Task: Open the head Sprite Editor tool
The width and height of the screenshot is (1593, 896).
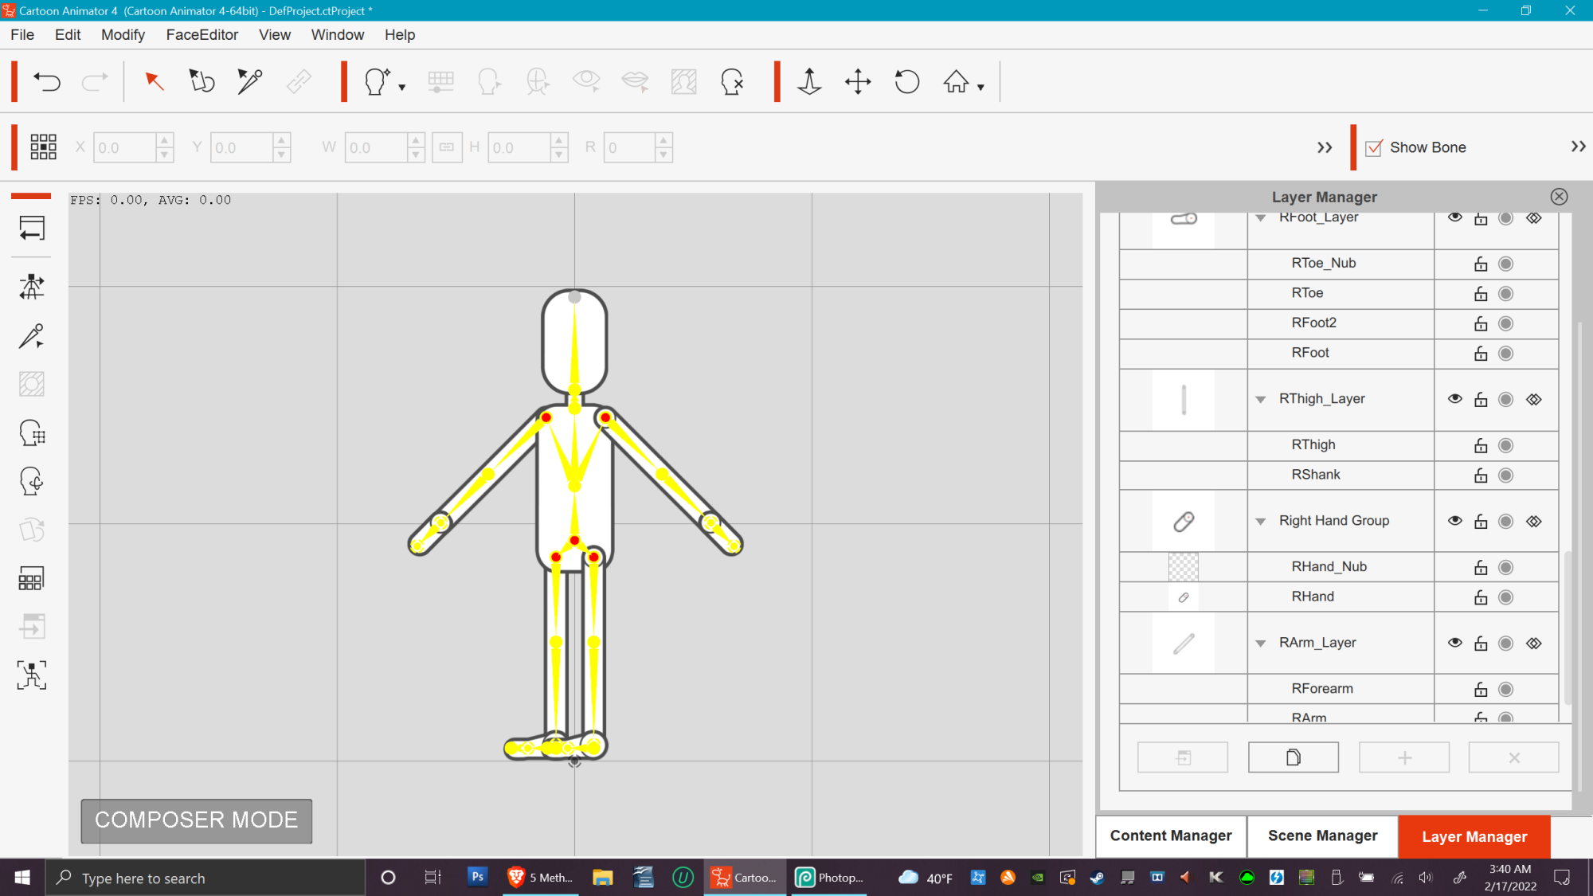Action: 377,81
